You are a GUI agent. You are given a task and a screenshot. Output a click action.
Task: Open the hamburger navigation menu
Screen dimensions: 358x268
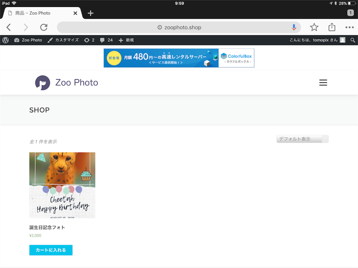(323, 82)
